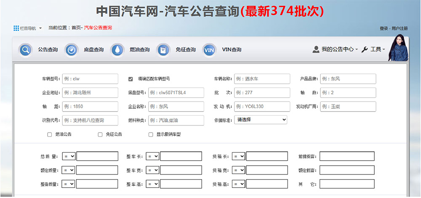Focus the 燃料种类 input field
The width and height of the screenshot is (421, 198).
(176, 120)
